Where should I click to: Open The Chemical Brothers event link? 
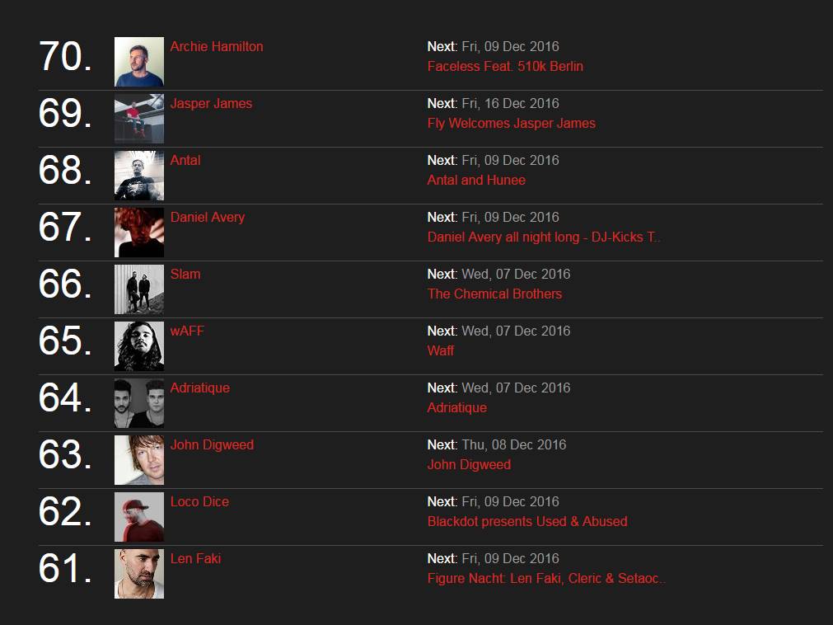click(x=494, y=294)
